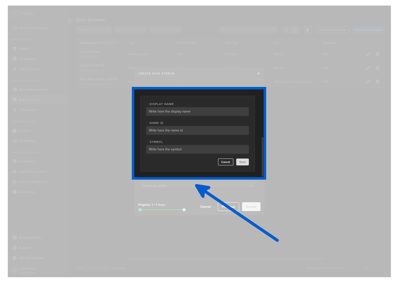Open the Unit filter dropdown
The image size is (399, 283).
click(165, 30)
